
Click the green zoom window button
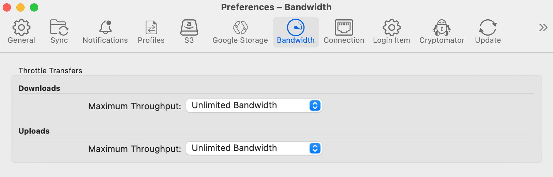[34, 7]
